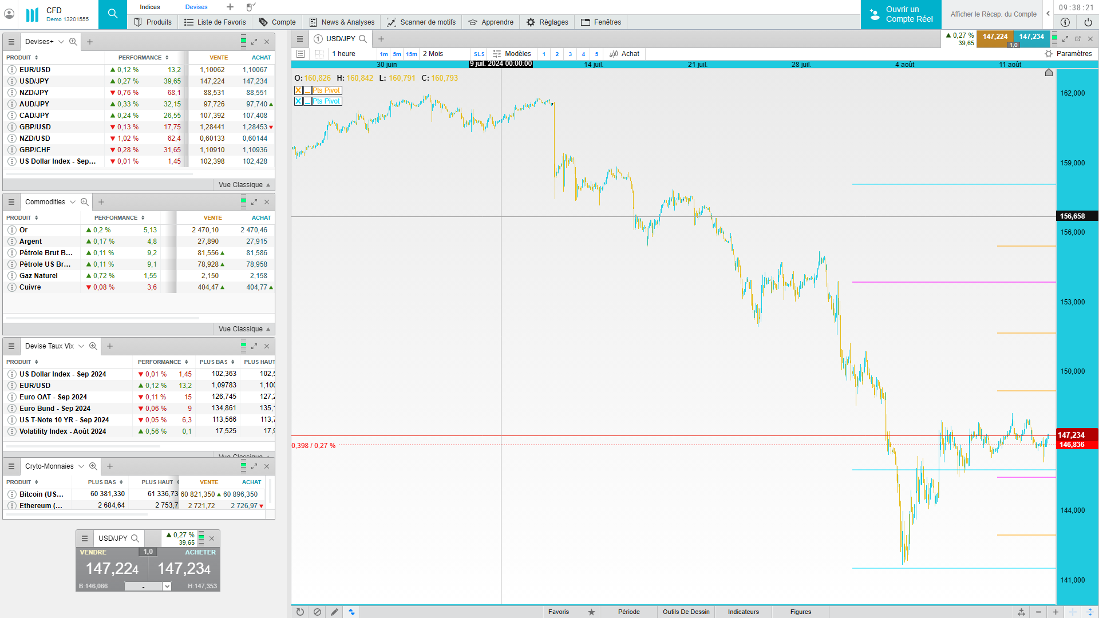Screen dimensions: 1099x618
Task: Open order quantity dropdown in USD/JPY ticket
Action: pyautogui.click(x=167, y=586)
